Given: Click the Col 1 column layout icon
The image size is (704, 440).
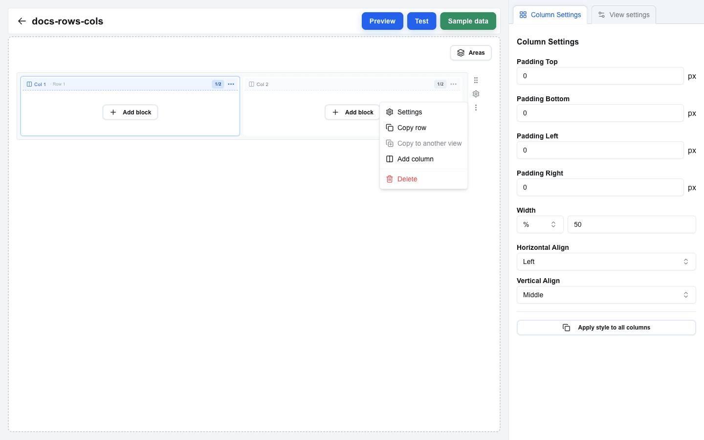Looking at the screenshot, I should (x=29, y=84).
